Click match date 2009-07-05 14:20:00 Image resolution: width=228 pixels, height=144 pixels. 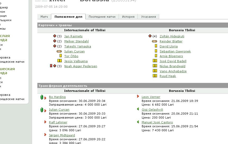point(51,7)
